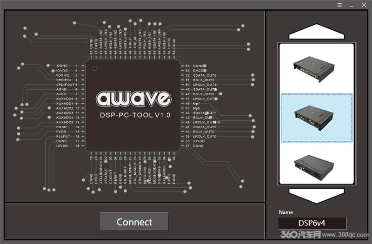Screen dimensions: 372x244
Task: Click the Name label above the field
Action: [x=286, y=212]
